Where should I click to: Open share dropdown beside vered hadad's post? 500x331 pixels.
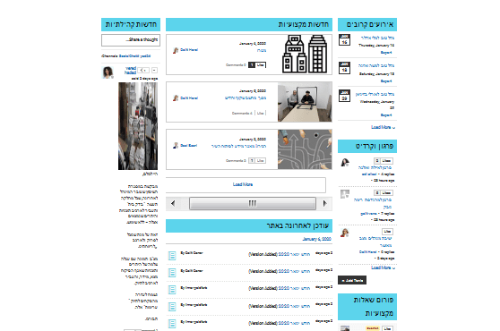coord(144,70)
